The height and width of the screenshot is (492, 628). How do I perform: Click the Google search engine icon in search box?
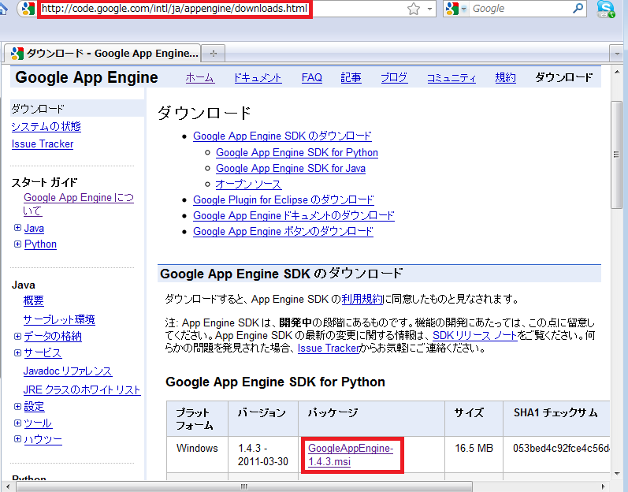coord(451,9)
